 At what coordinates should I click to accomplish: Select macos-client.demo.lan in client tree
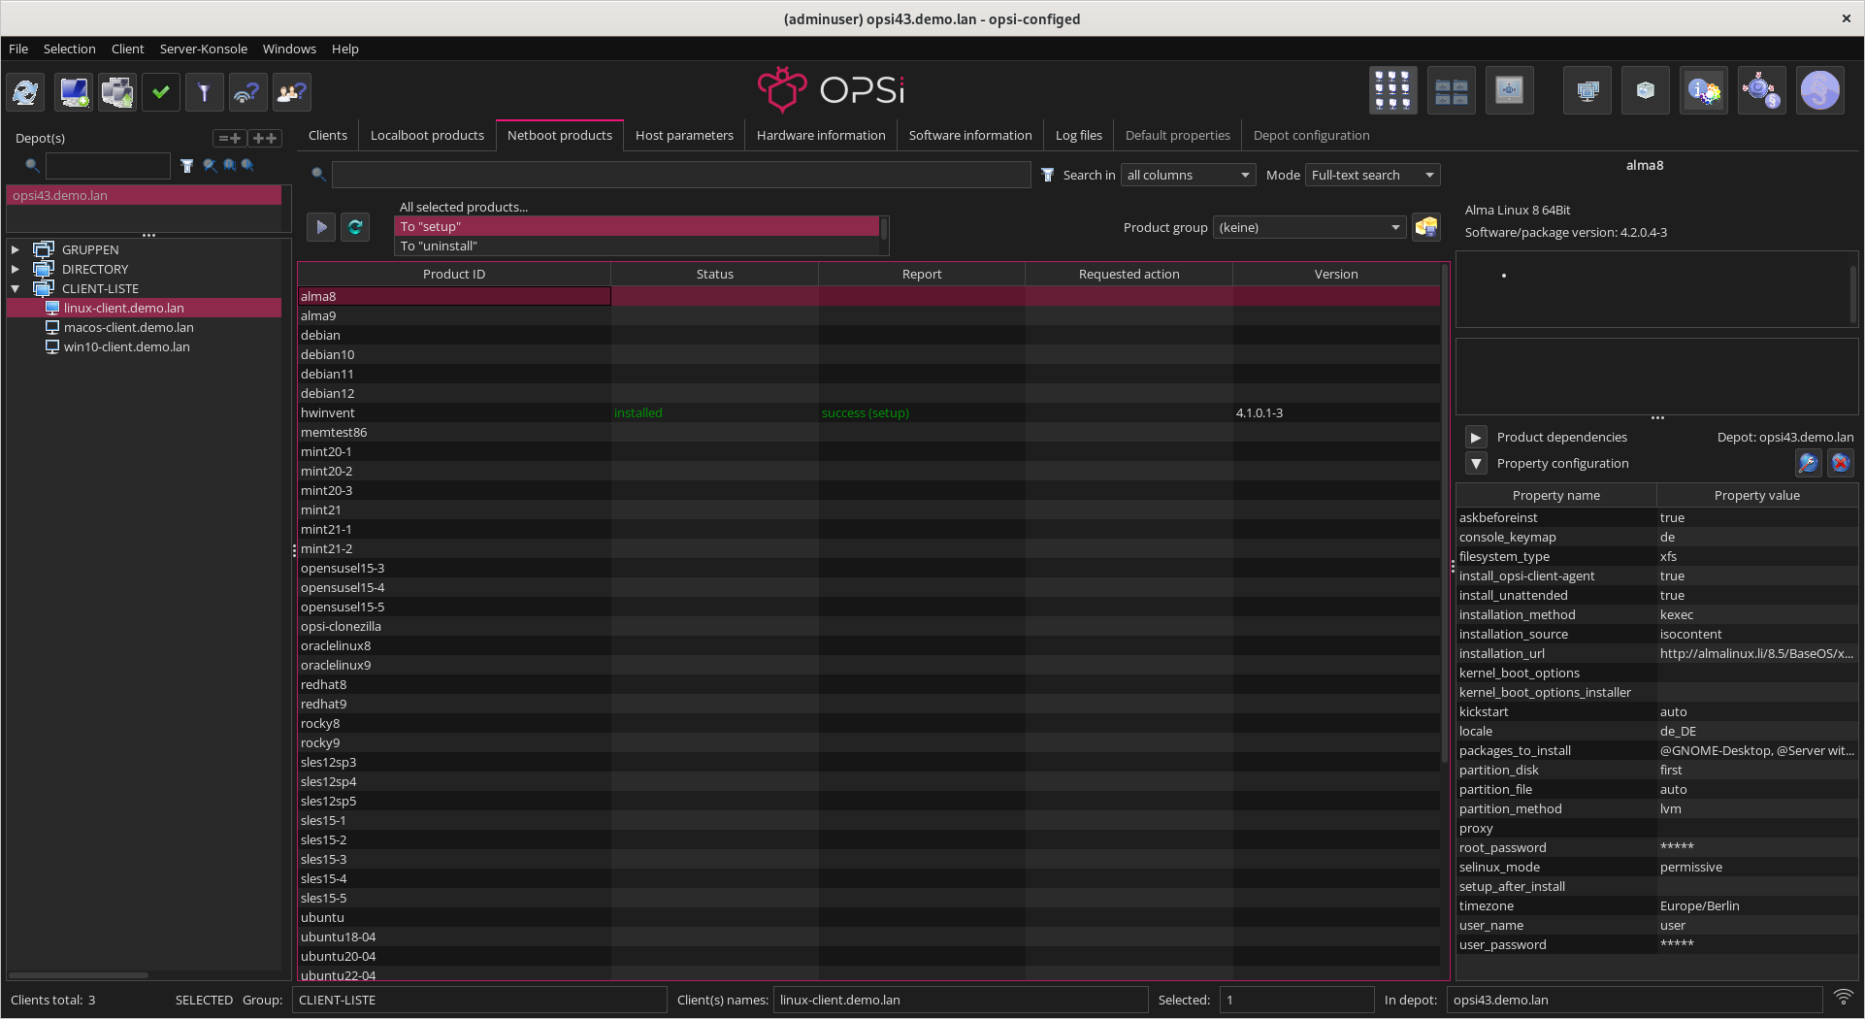point(128,327)
